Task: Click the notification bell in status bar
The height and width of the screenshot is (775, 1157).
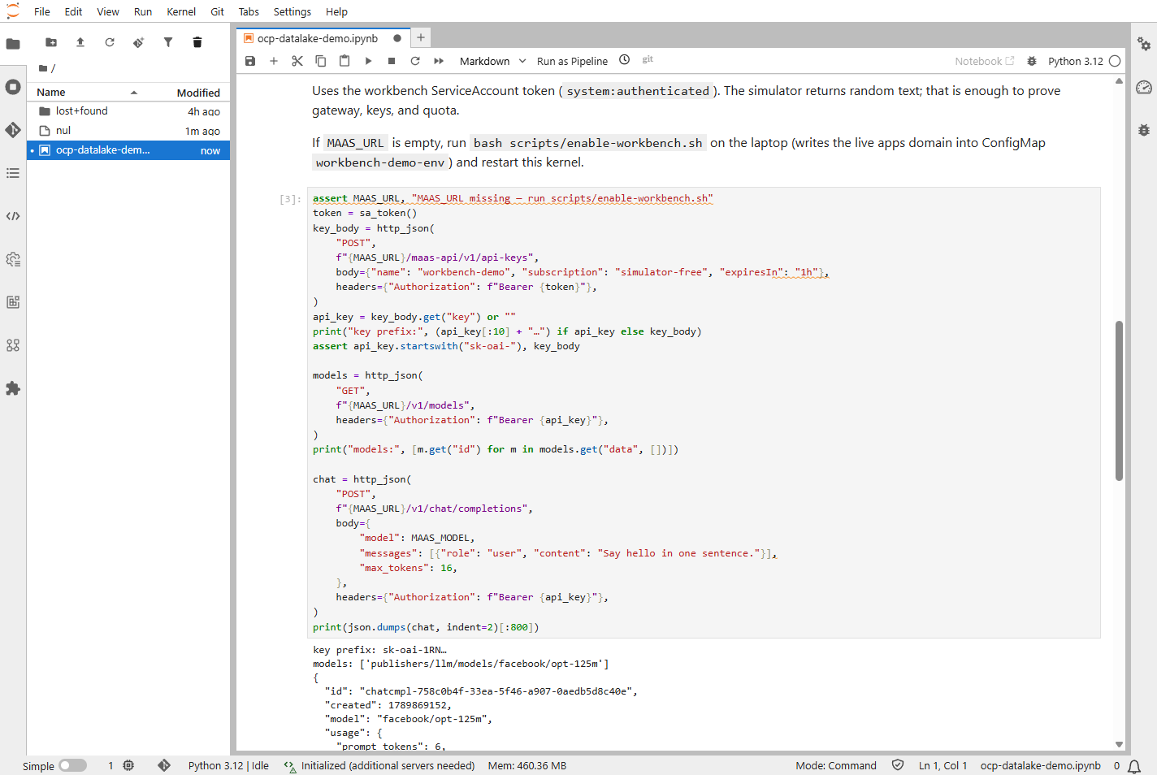Action: [1134, 766]
